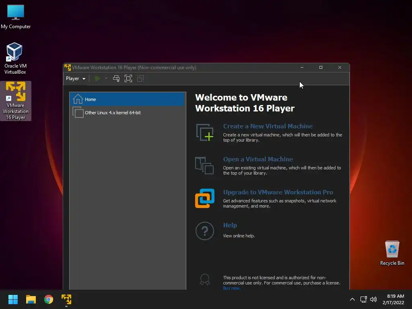
Task: Select the VMware Workstation 16 Player desktop shortcut
Action: tap(16, 101)
